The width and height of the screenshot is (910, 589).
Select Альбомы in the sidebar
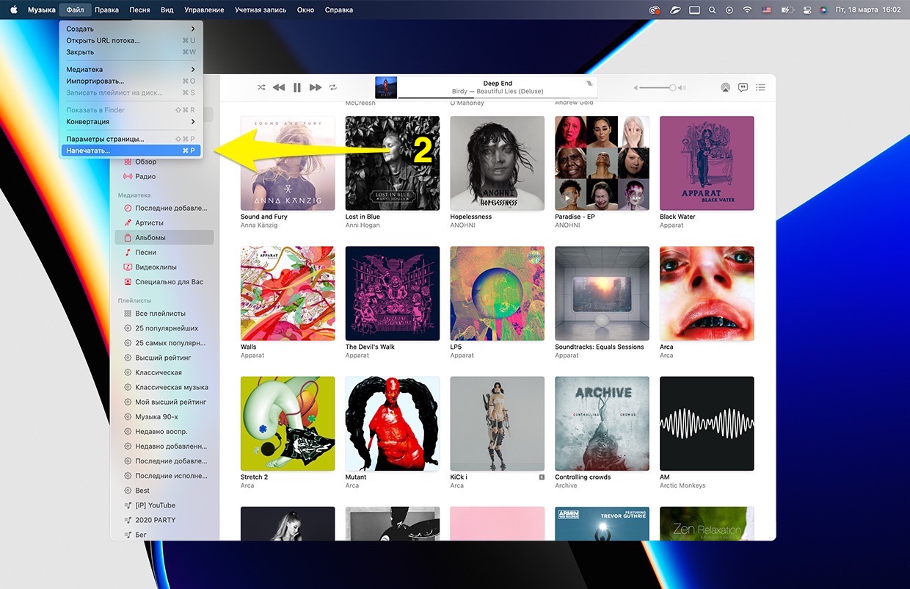tap(164, 237)
